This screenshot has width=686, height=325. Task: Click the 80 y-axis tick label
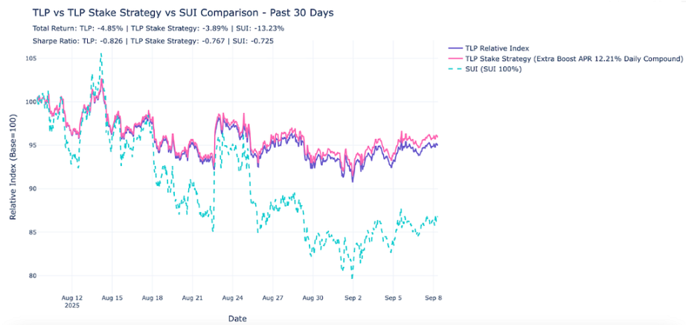click(x=29, y=276)
